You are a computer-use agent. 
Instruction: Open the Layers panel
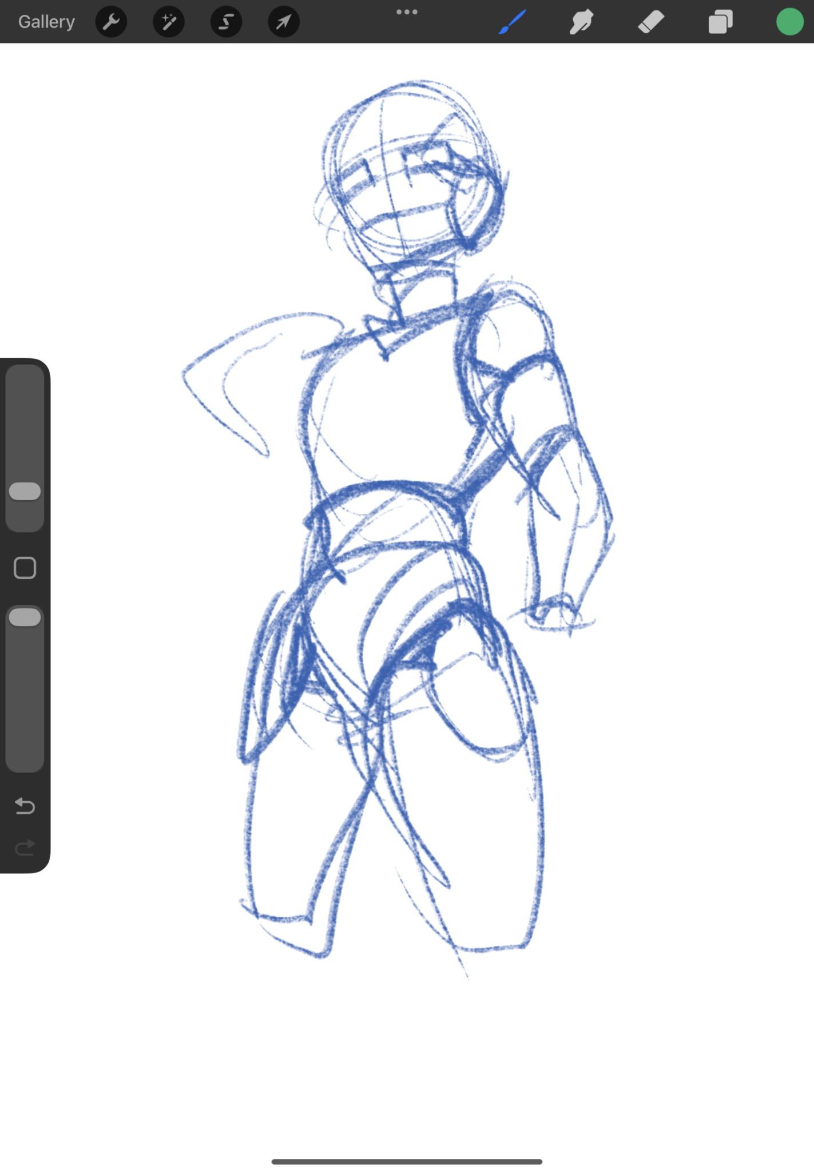click(721, 22)
